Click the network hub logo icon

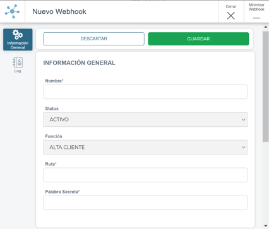point(12,11)
